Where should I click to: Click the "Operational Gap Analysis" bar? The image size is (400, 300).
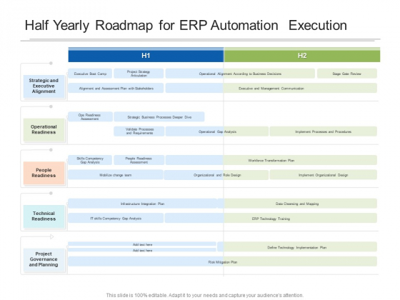point(217,131)
